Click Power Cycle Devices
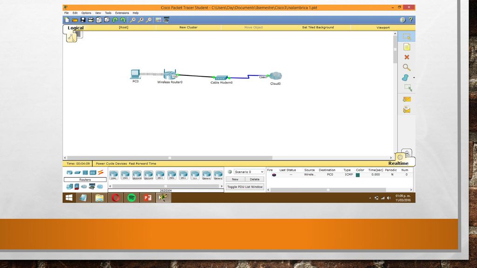The width and height of the screenshot is (477, 268). (x=111, y=163)
